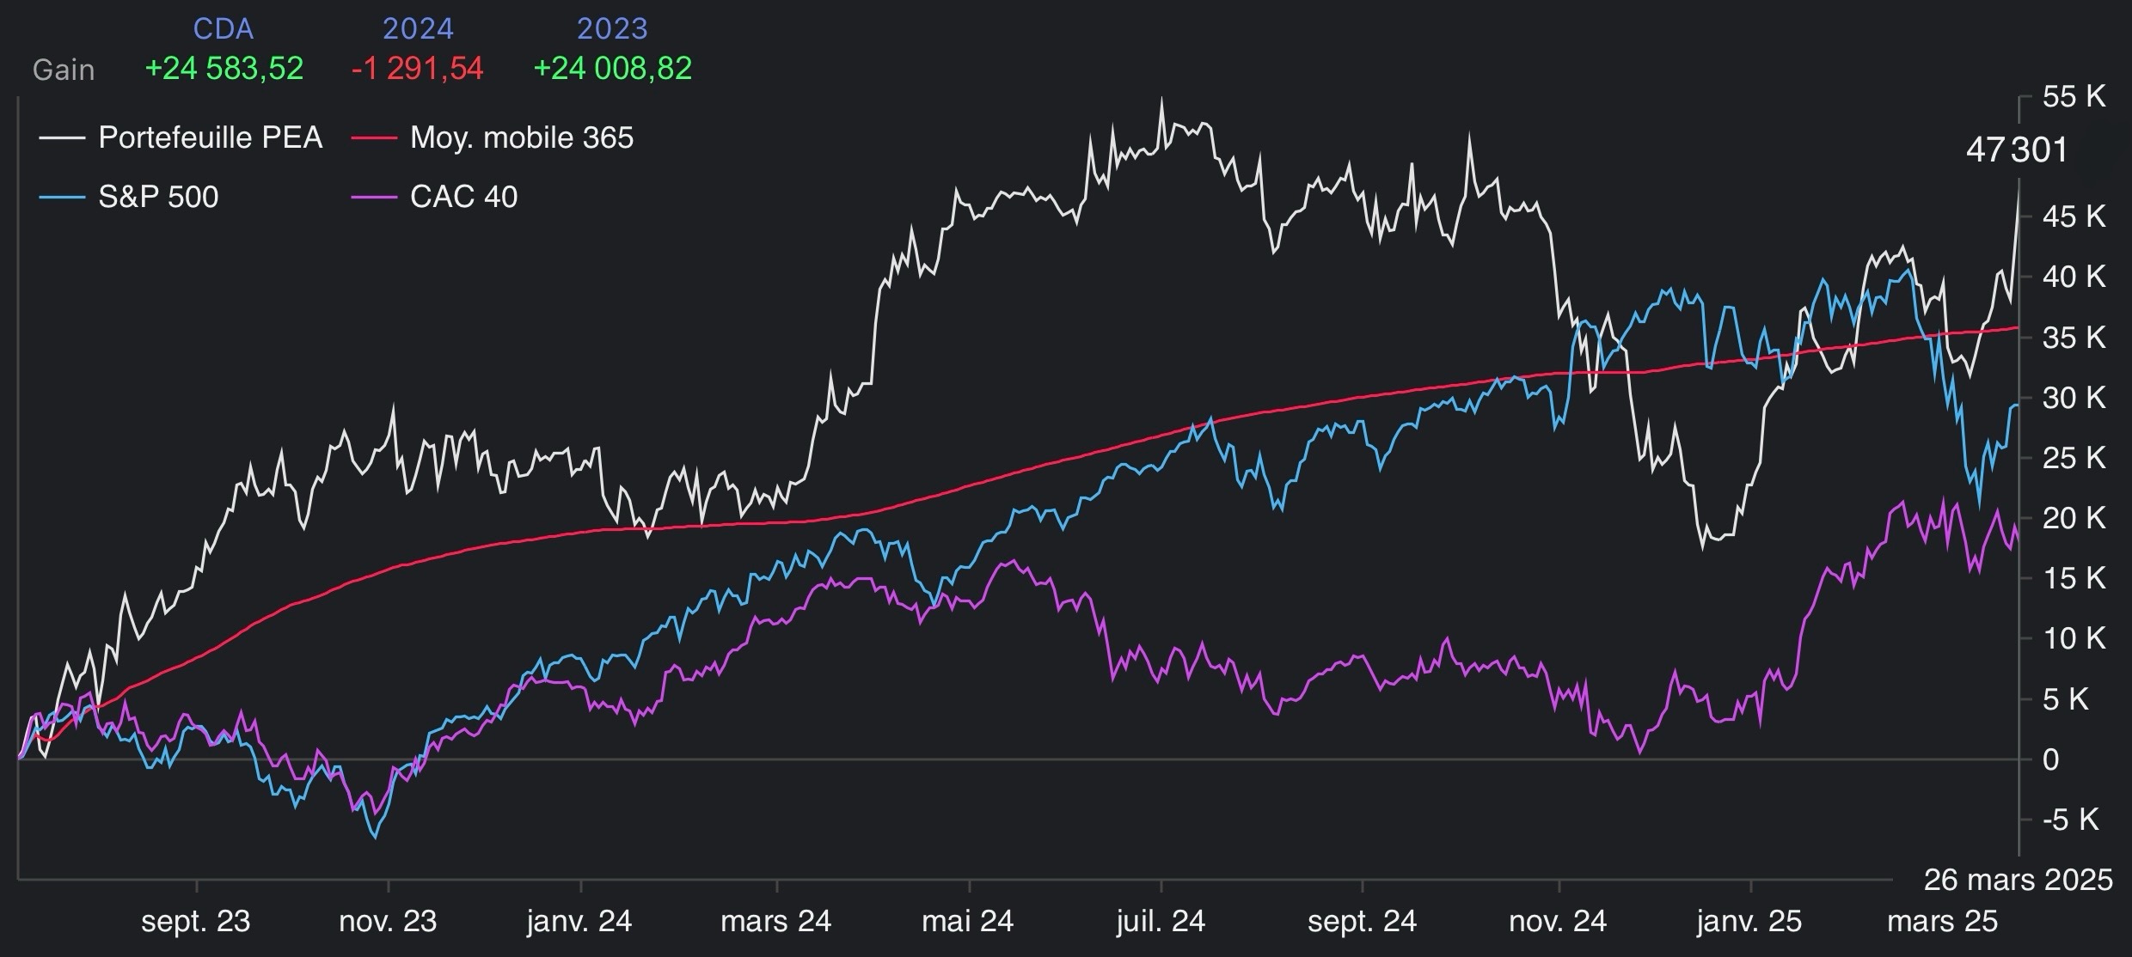2132x957 pixels.
Task: Click the CDA gain value +24 583,52
Action: 224,69
